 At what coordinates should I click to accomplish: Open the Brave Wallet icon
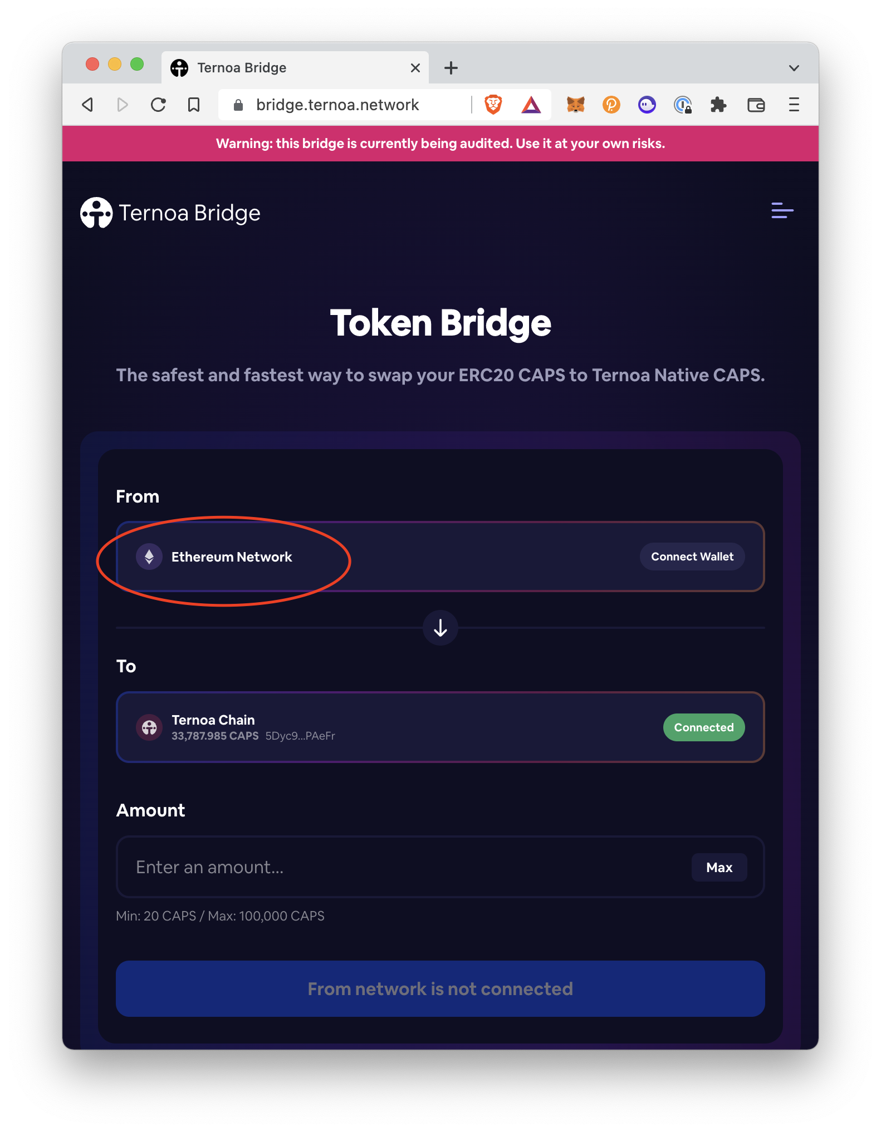756,105
